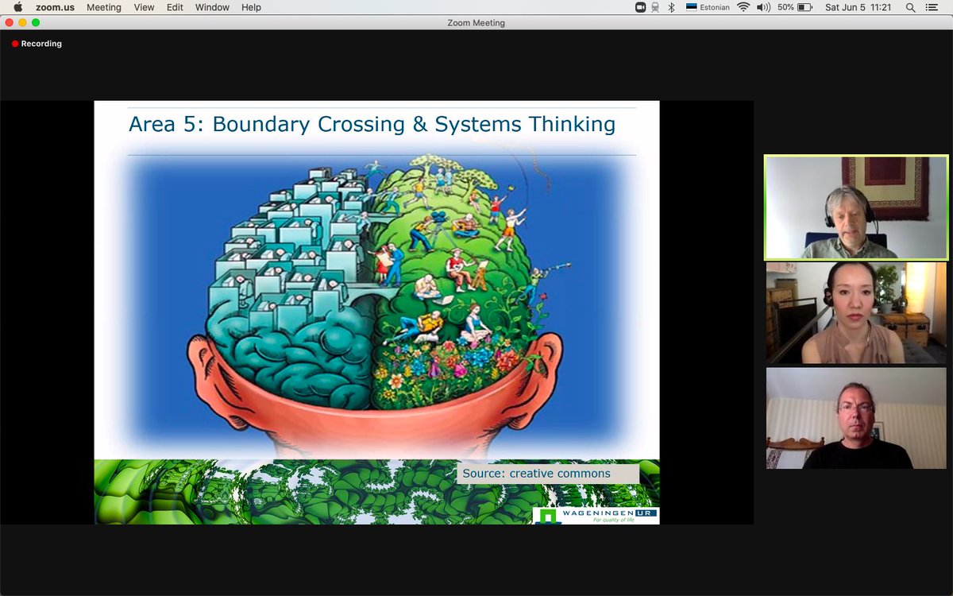Click the slide title Area 5: Boundary Crossing
Image resolution: width=953 pixels, height=596 pixels.
point(372,125)
